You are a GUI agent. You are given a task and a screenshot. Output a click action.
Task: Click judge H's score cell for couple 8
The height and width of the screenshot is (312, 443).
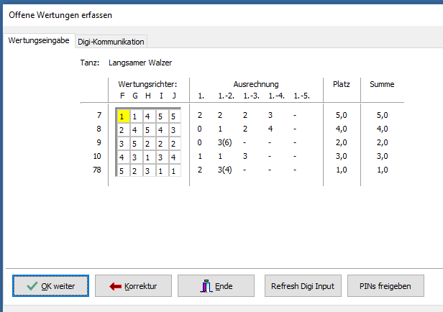(147, 129)
